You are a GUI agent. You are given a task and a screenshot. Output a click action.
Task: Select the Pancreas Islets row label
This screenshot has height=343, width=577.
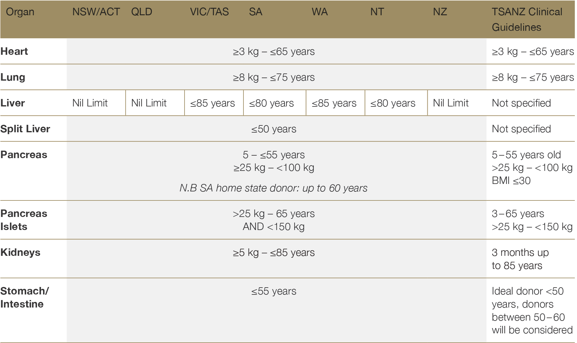coord(24,220)
